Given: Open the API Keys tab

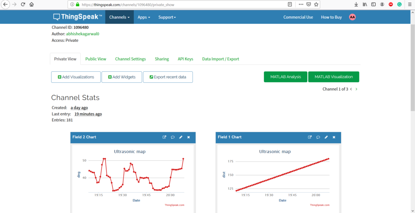Looking at the screenshot, I should coord(185,59).
